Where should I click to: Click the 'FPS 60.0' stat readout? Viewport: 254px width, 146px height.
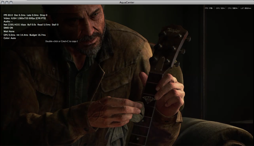tap(8, 15)
